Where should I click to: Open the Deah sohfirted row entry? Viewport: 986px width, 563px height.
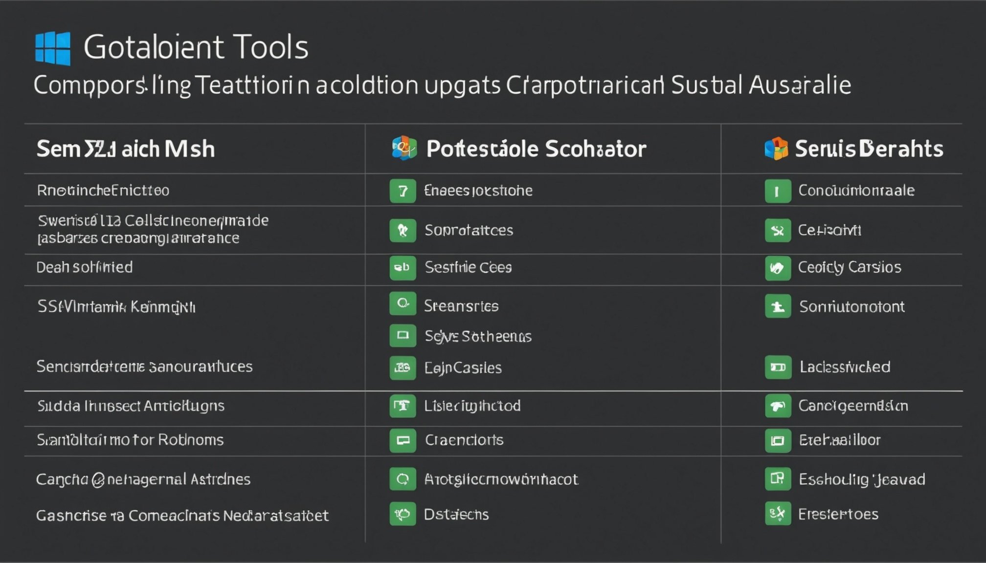tap(85, 267)
